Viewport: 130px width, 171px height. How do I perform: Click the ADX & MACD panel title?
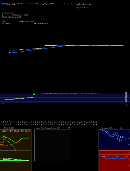coord(8,128)
